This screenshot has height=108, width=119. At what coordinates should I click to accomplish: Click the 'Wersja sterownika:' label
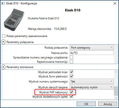(x=40, y=29)
